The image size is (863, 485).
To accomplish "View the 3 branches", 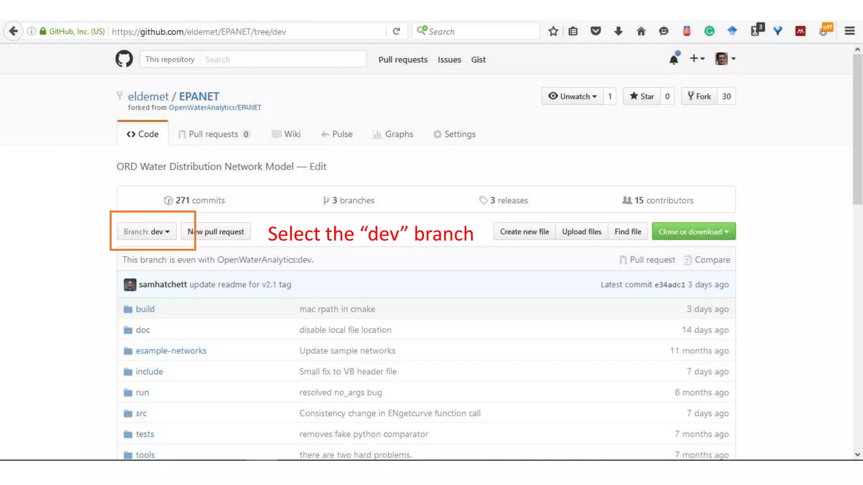I will point(348,200).
